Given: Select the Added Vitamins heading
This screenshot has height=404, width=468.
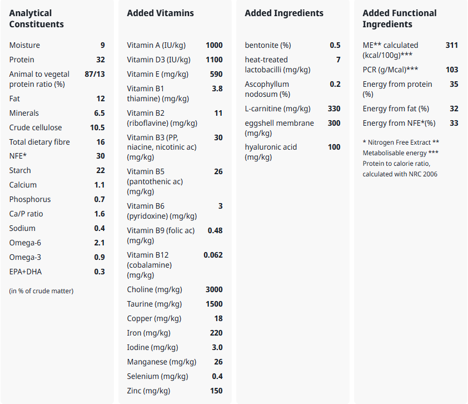Looking at the screenshot, I should 160,13.
